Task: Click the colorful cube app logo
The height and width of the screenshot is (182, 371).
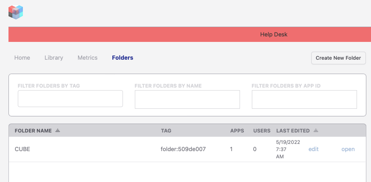Action: tap(16, 12)
